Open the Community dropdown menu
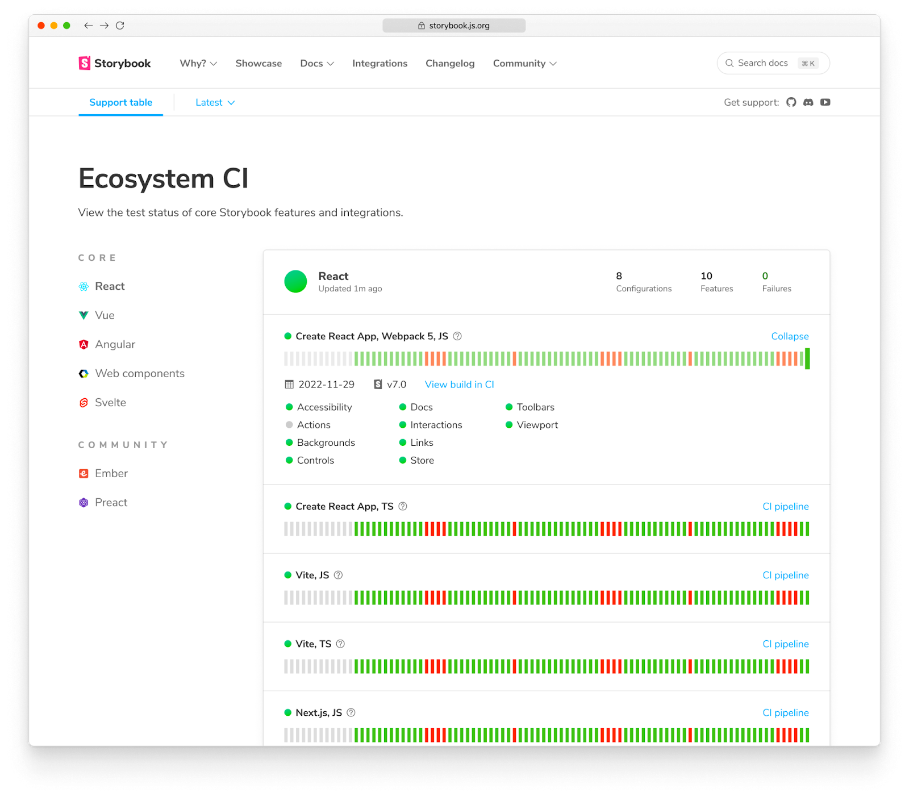 (x=525, y=63)
